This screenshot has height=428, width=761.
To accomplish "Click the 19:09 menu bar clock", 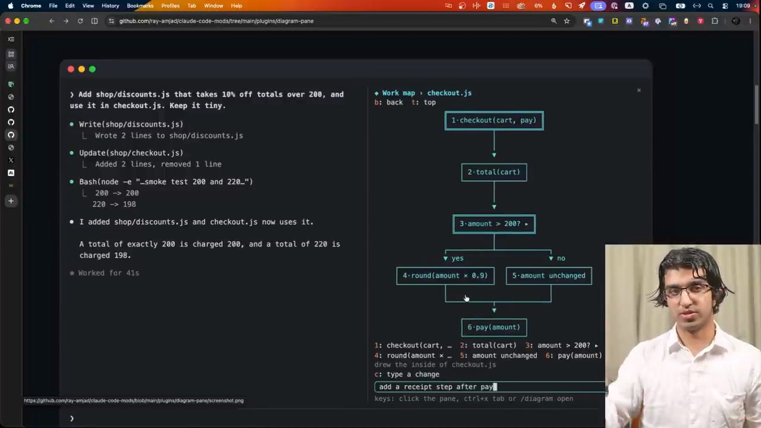I will (743, 6).
